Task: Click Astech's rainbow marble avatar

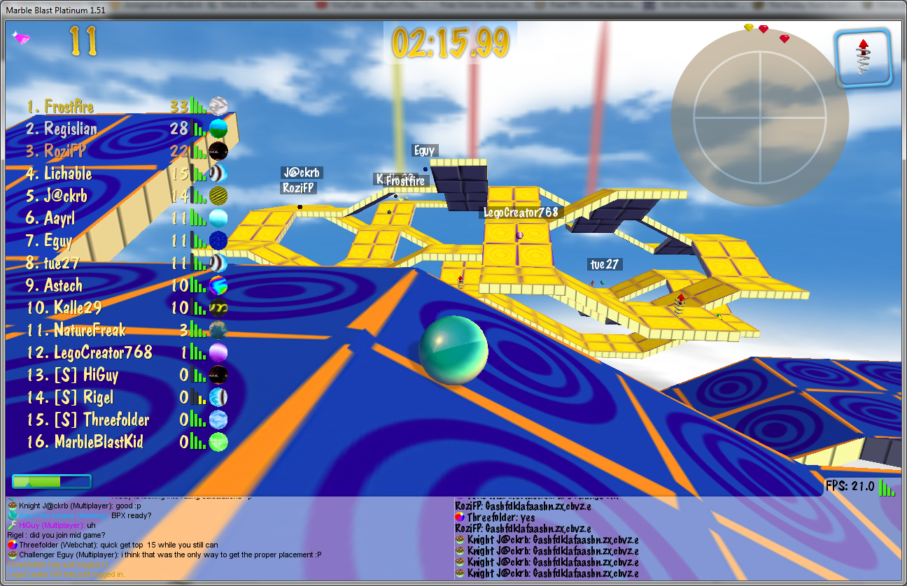Action: pos(218,285)
